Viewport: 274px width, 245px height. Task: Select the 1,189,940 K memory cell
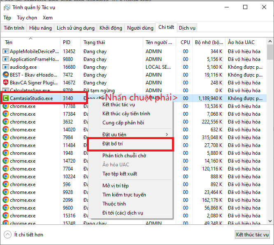click(210, 98)
